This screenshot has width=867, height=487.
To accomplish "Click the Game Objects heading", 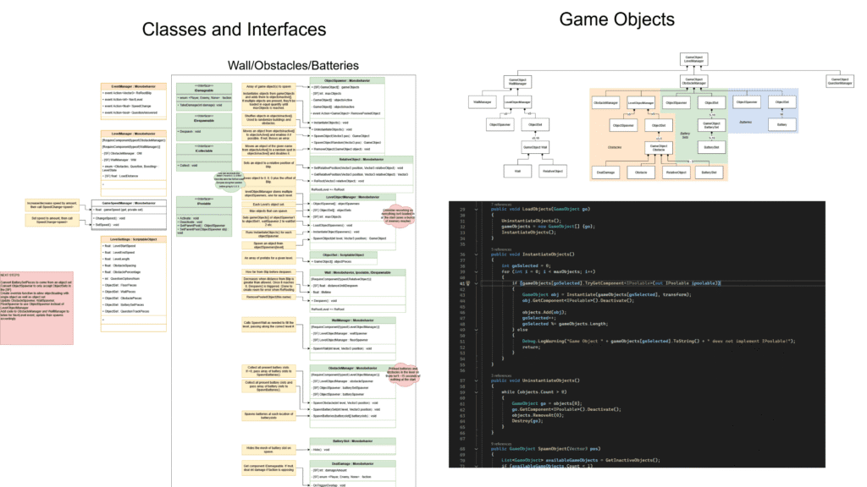I will pyautogui.click(x=616, y=19).
